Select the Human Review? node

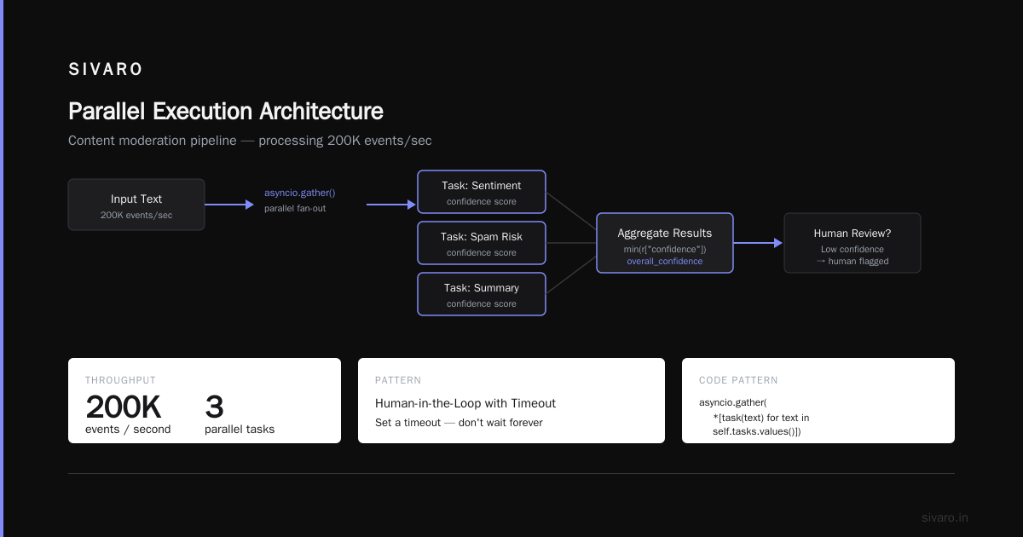click(852, 243)
